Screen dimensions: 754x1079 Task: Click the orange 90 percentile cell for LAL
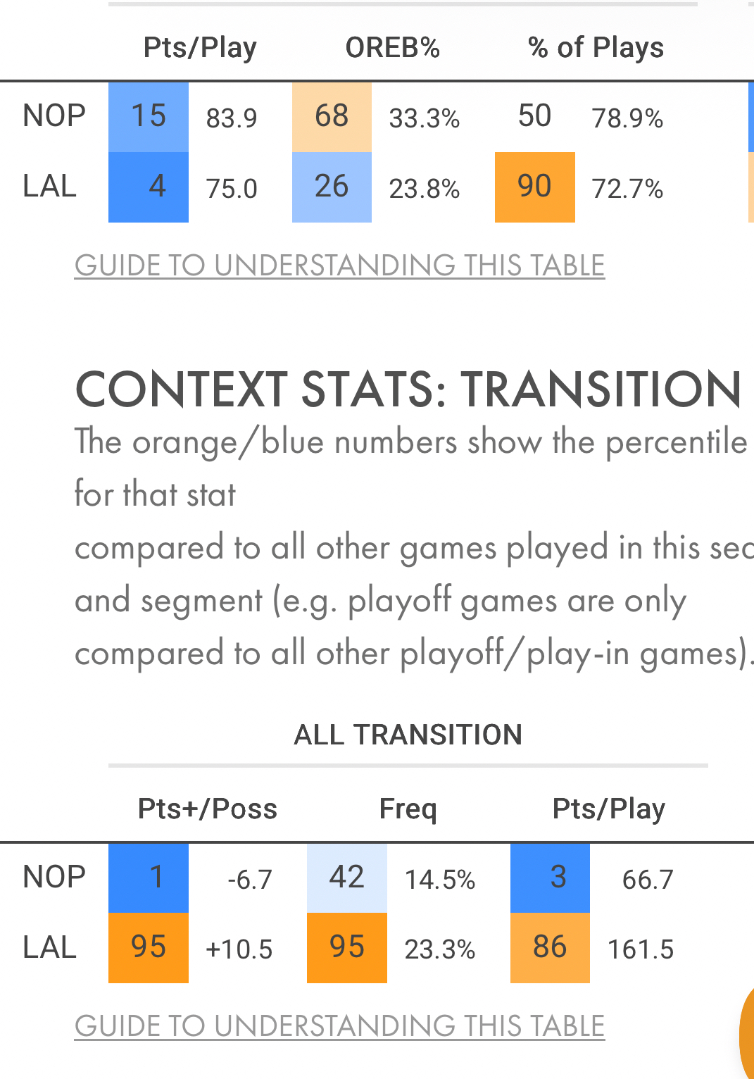[534, 187]
